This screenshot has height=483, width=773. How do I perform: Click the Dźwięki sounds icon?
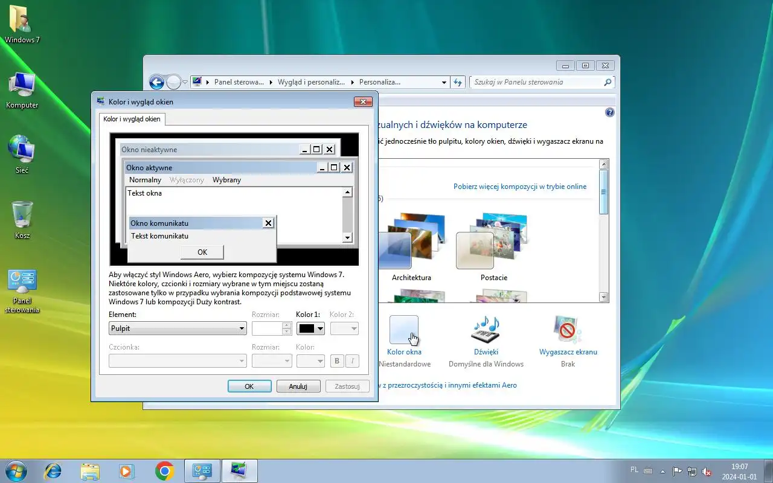486,330
